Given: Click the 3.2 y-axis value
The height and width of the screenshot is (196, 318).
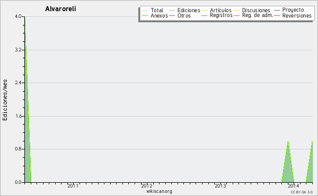Looking at the screenshot, I should [x=18, y=50].
